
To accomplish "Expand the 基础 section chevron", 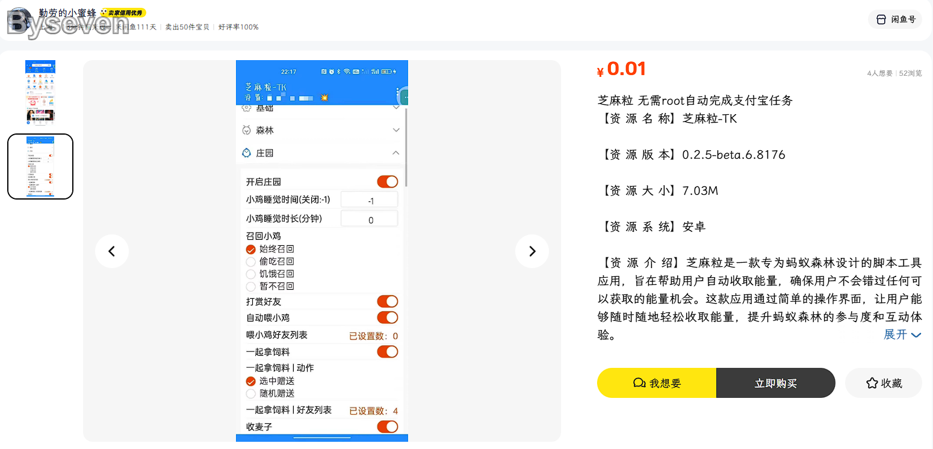I will (x=396, y=108).
